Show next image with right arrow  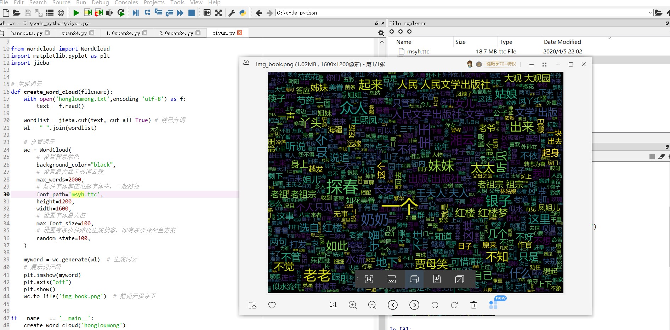[414, 305]
